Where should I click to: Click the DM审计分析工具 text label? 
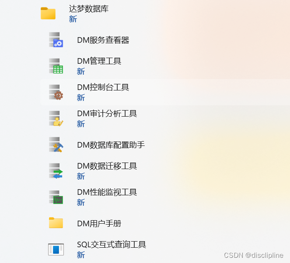[x=107, y=114]
